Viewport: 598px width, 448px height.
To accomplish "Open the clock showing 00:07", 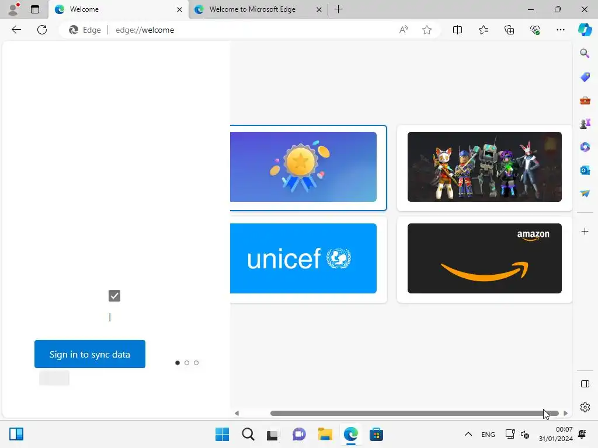I will coord(556,434).
